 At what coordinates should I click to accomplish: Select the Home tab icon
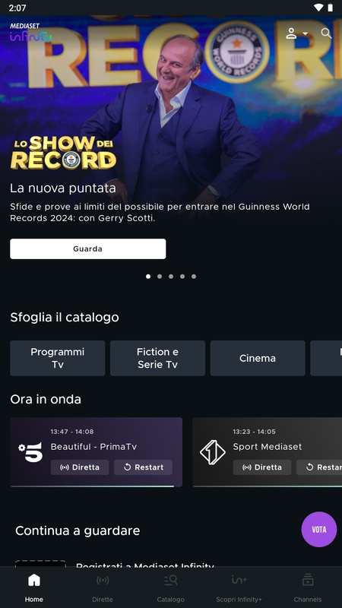[34, 580]
